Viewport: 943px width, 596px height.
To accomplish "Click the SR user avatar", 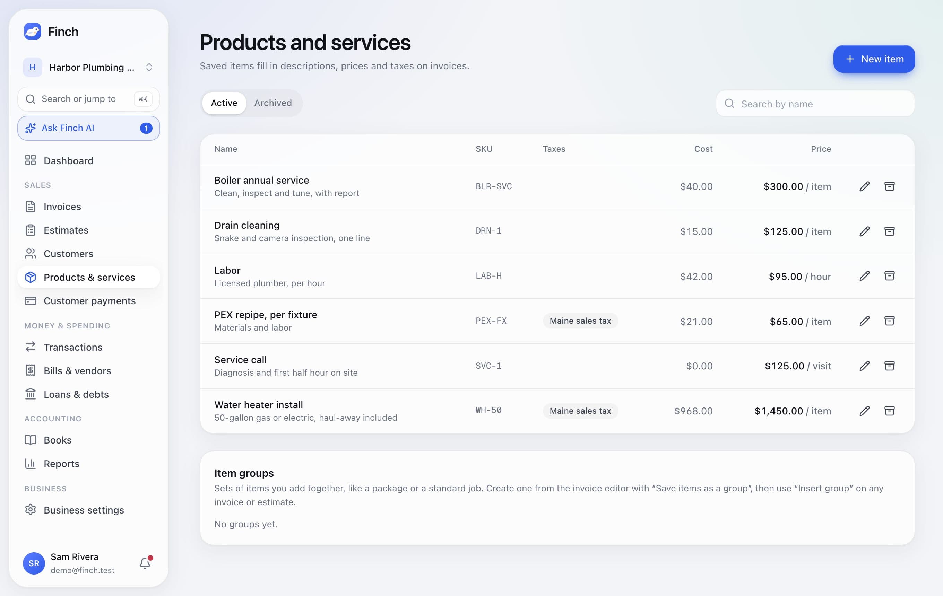I will point(34,563).
